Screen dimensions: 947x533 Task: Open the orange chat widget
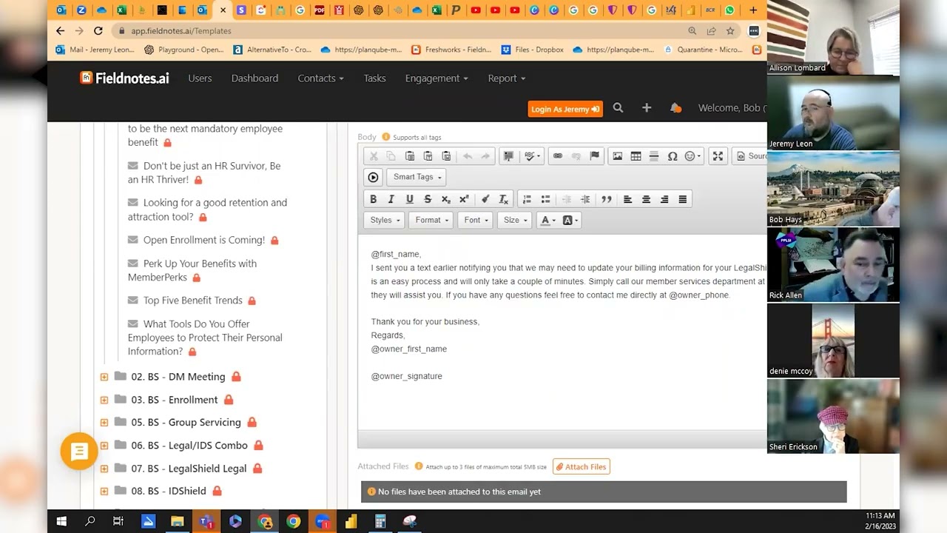pyautogui.click(x=79, y=451)
